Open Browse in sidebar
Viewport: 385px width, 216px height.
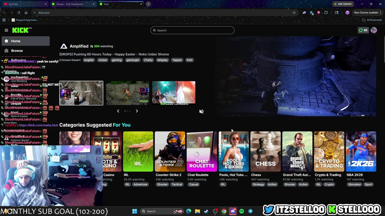(x=26, y=51)
